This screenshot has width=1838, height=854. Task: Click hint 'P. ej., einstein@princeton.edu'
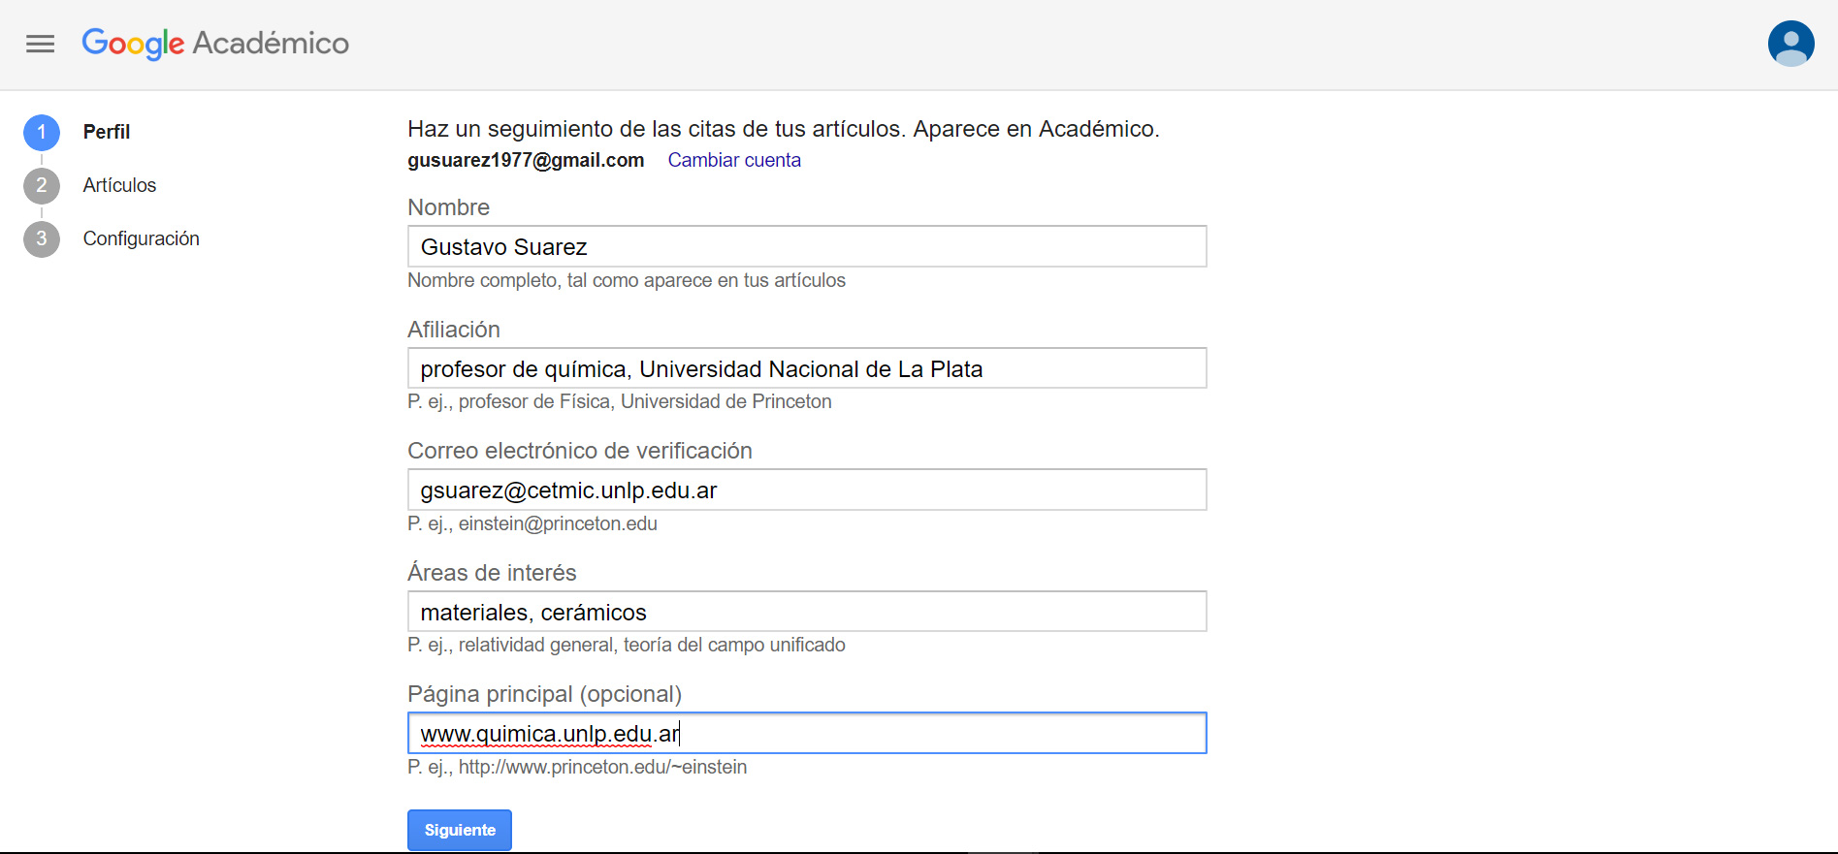tap(532, 523)
